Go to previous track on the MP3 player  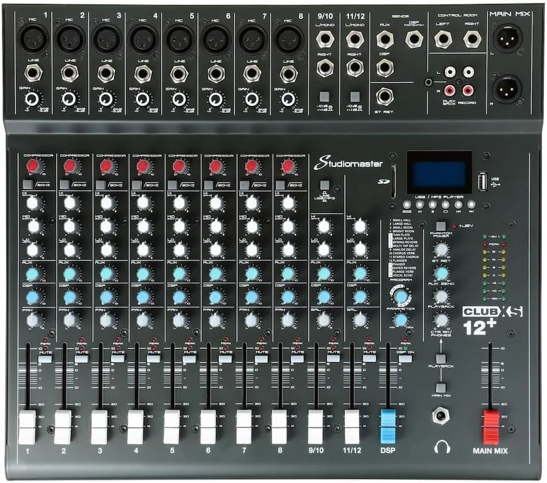pyautogui.click(x=458, y=205)
